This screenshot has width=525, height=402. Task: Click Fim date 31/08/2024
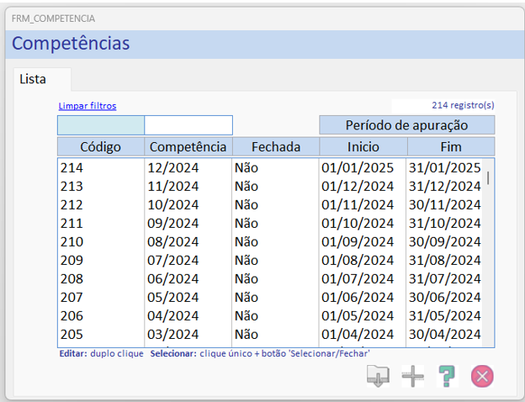point(444,260)
